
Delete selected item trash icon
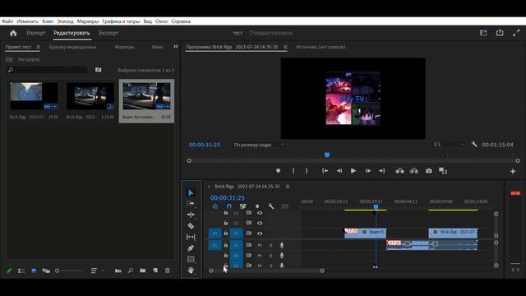coord(168,271)
